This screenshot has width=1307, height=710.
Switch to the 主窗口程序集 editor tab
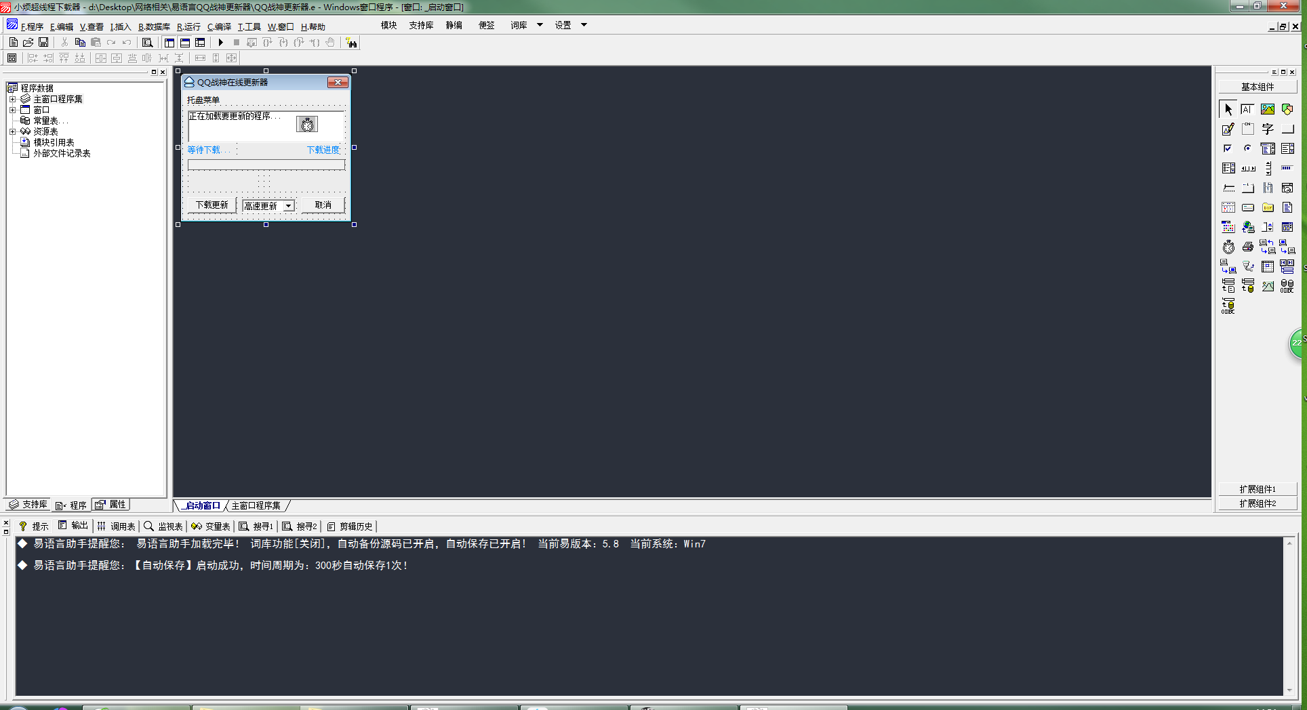pos(256,506)
